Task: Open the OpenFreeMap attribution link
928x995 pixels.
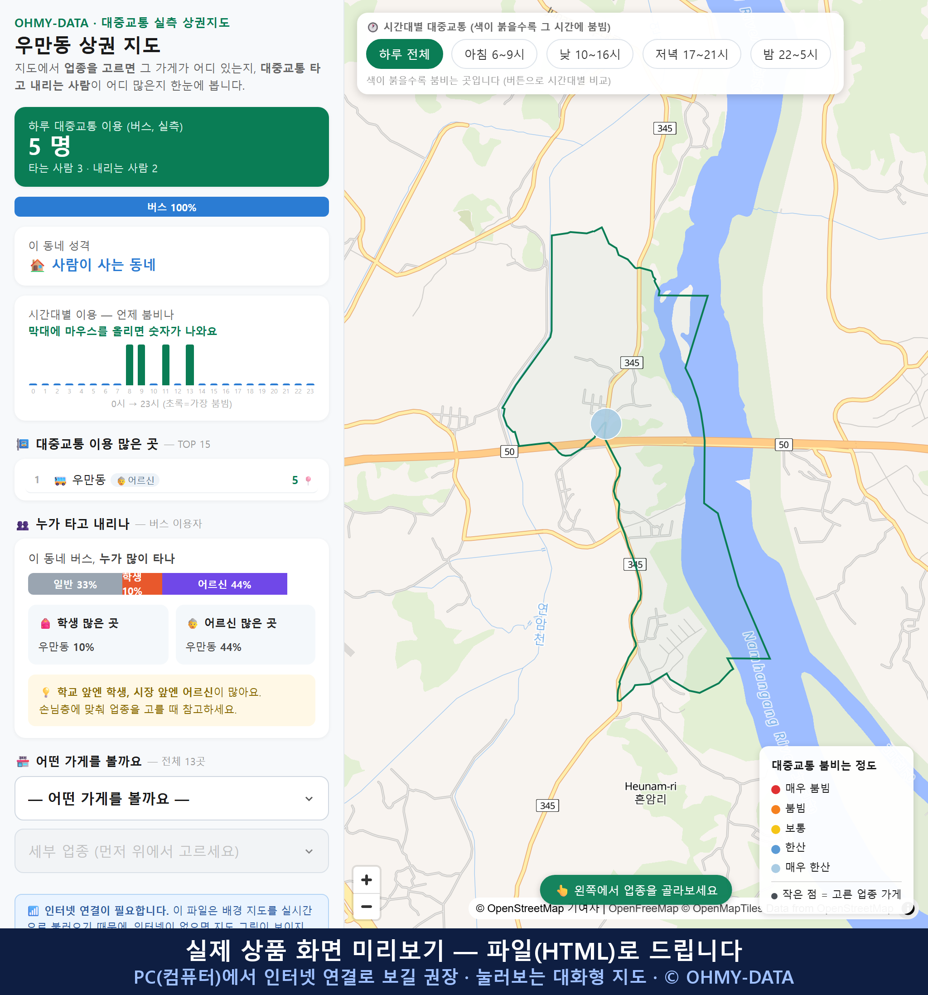Action: 643,908
